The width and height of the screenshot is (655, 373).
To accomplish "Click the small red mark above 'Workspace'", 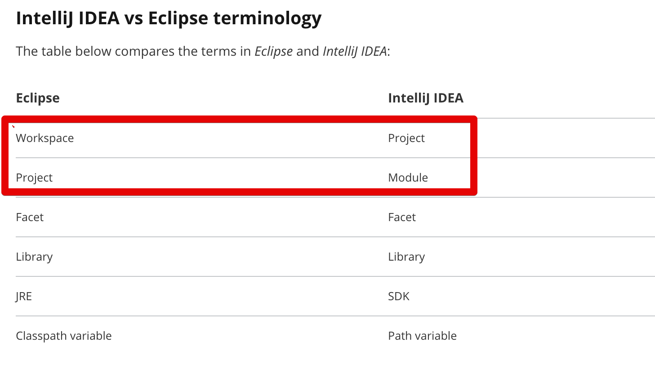I will pyautogui.click(x=13, y=127).
